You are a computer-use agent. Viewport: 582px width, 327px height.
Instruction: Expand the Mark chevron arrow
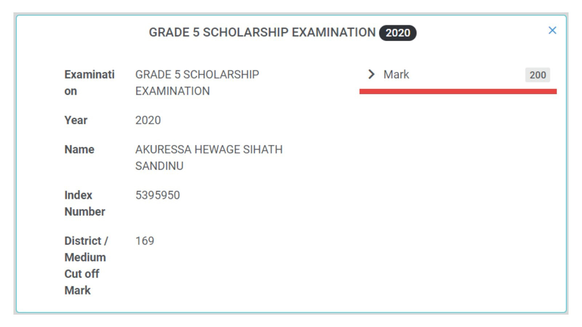pos(371,74)
